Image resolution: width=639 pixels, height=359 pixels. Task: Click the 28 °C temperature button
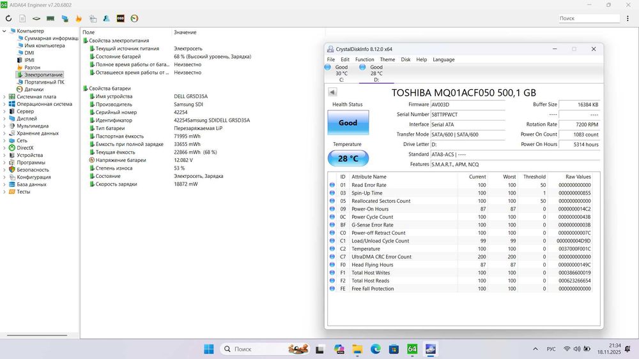coord(348,158)
